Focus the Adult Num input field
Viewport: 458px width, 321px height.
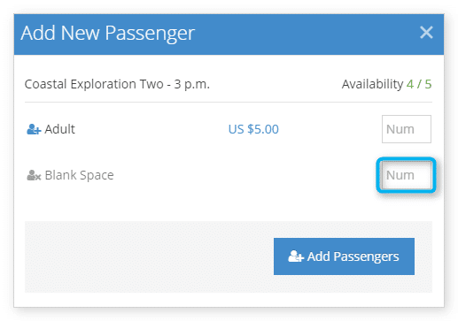(x=407, y=129)
